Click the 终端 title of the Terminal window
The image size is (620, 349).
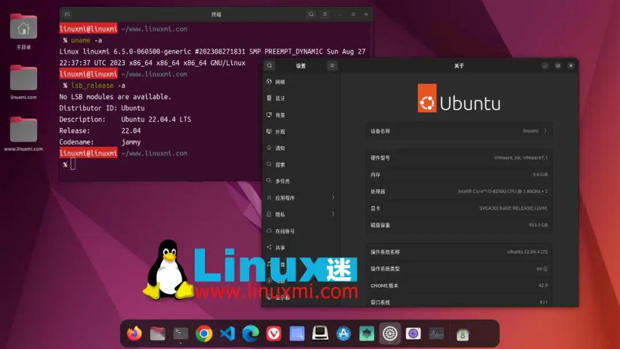(216, 14)
